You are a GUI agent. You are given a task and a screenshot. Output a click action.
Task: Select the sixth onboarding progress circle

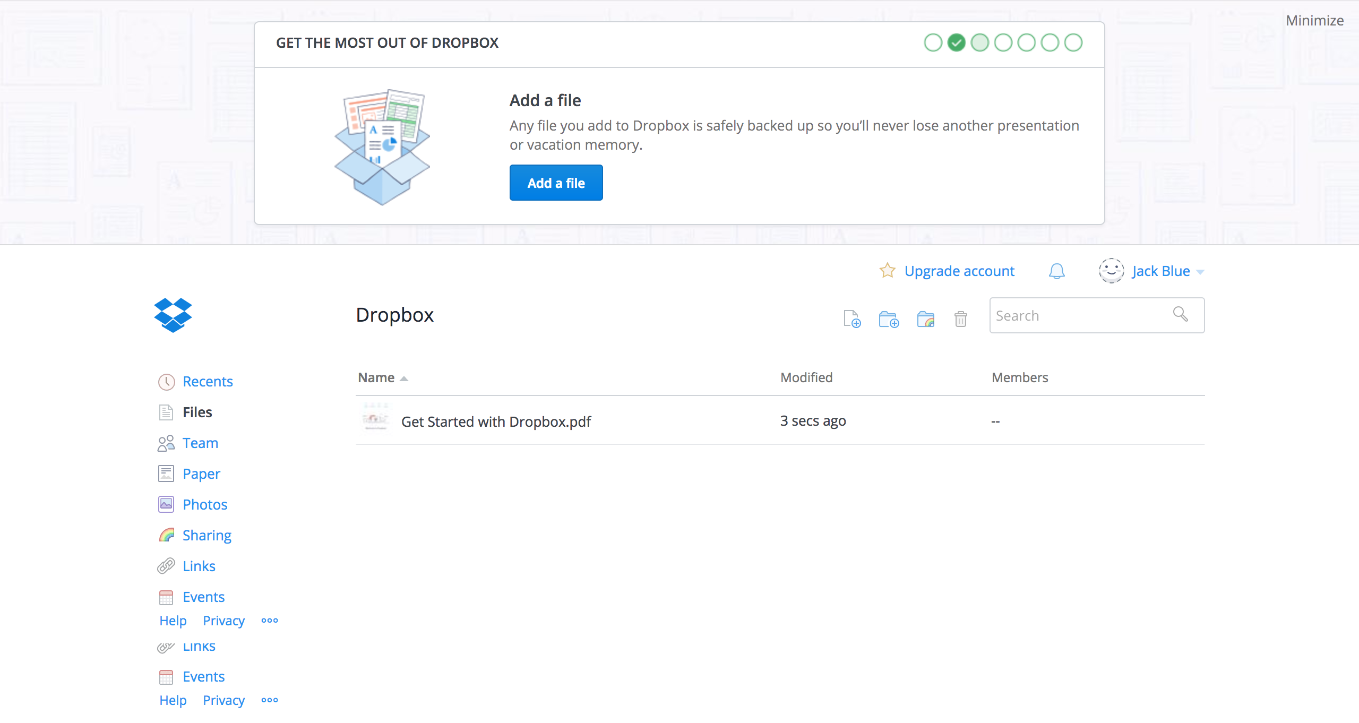[1050, 42]
